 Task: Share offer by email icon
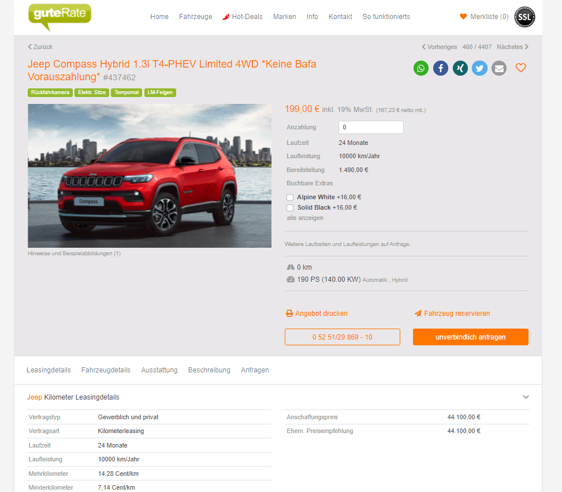[498, 68]
